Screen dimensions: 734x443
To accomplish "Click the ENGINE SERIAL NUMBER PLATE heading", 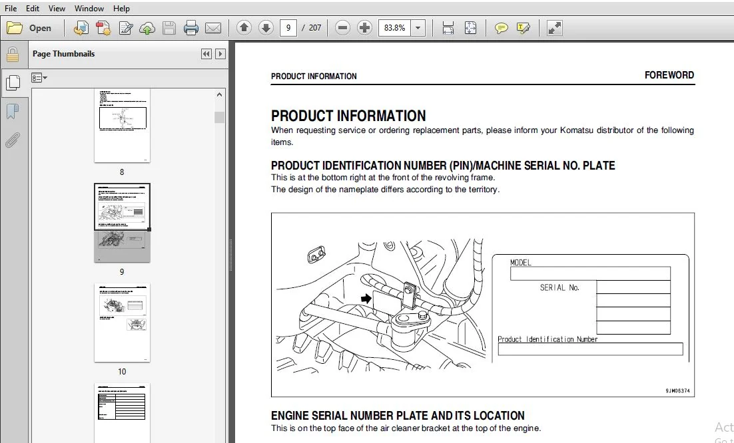I will [x=398, y=416].
